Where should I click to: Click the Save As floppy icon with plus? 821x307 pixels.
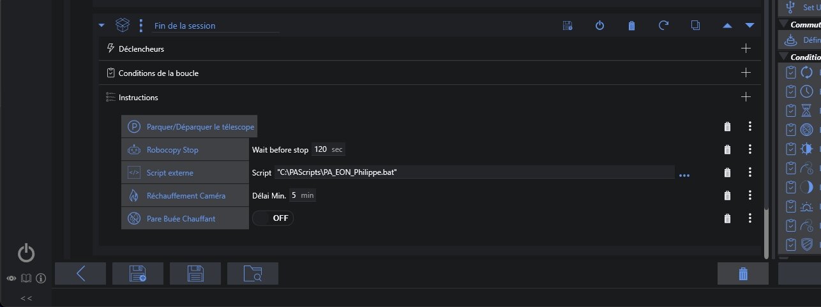[137, 274]
